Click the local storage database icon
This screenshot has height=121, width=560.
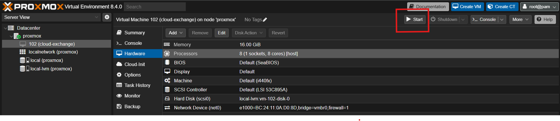point(22,60)
